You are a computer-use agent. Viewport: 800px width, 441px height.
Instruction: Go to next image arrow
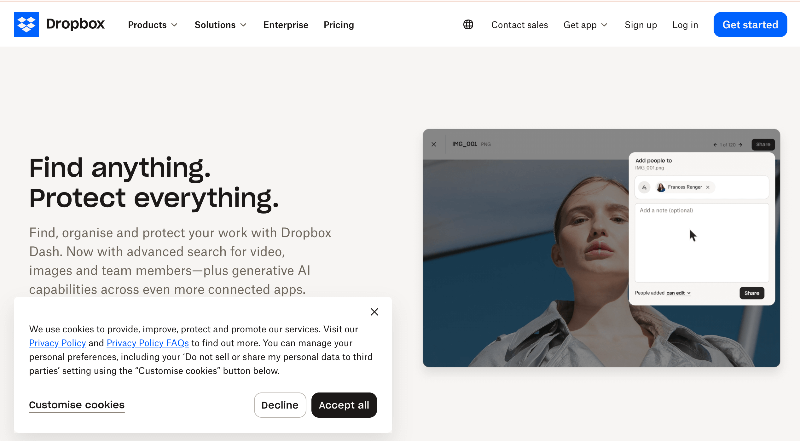tap(740, 145)
